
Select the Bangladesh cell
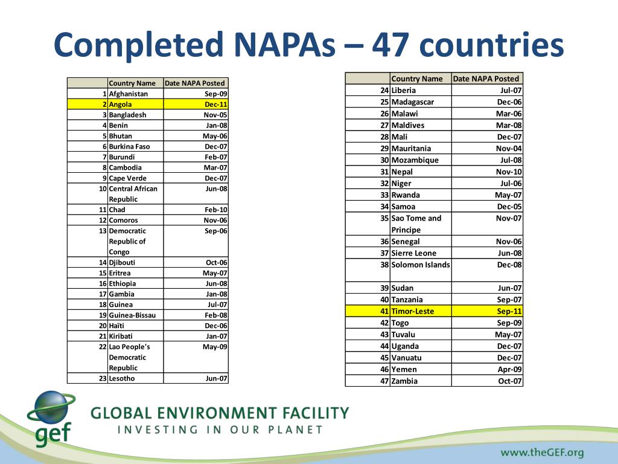tap(135, 115)
